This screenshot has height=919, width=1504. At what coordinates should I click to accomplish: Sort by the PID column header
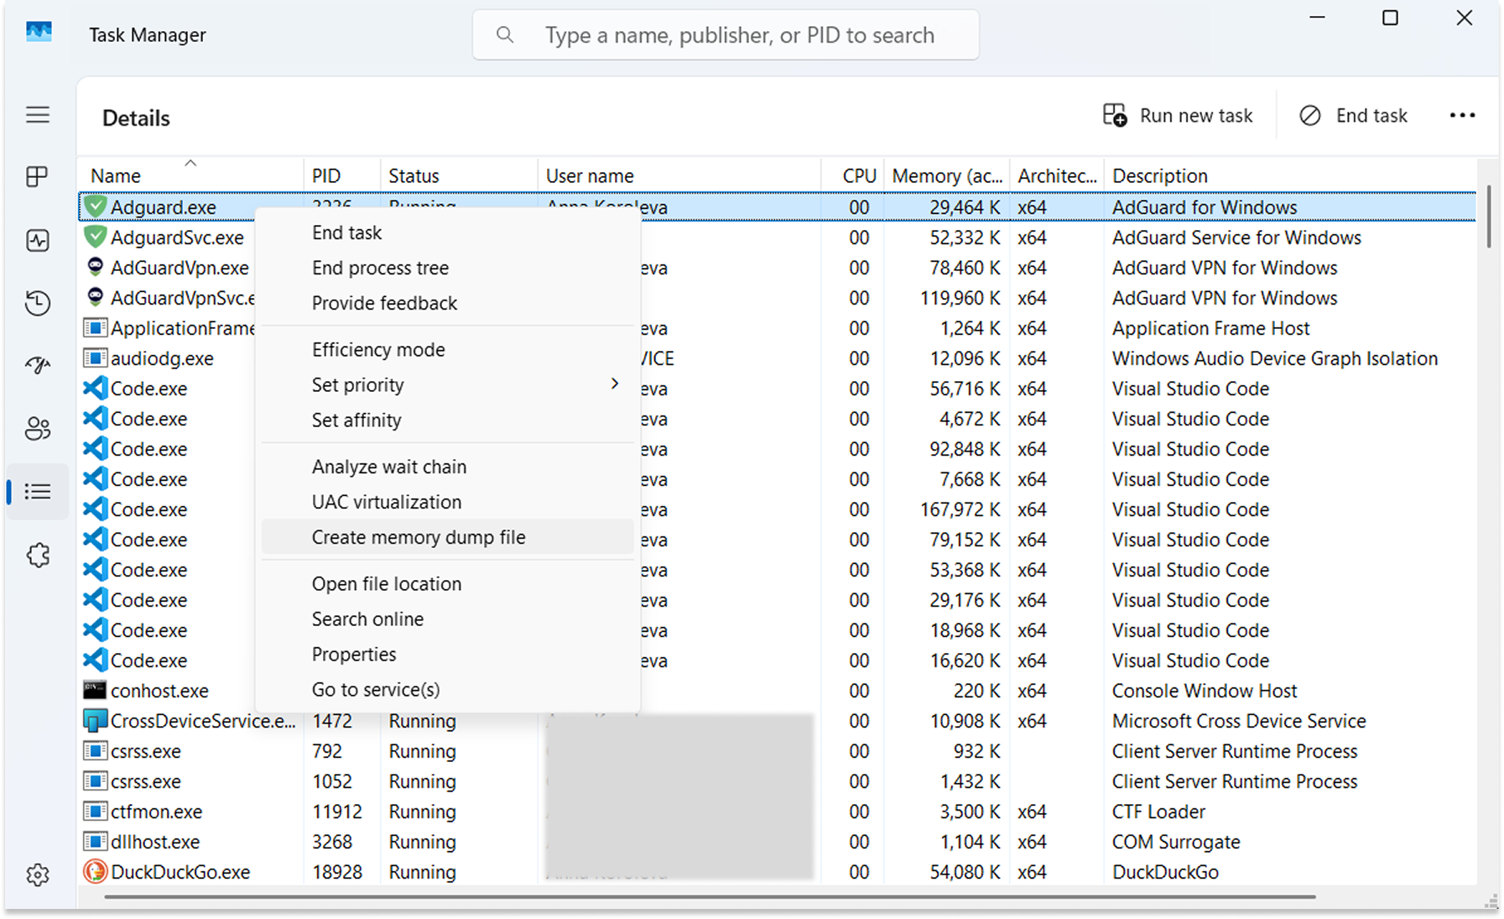341,175
